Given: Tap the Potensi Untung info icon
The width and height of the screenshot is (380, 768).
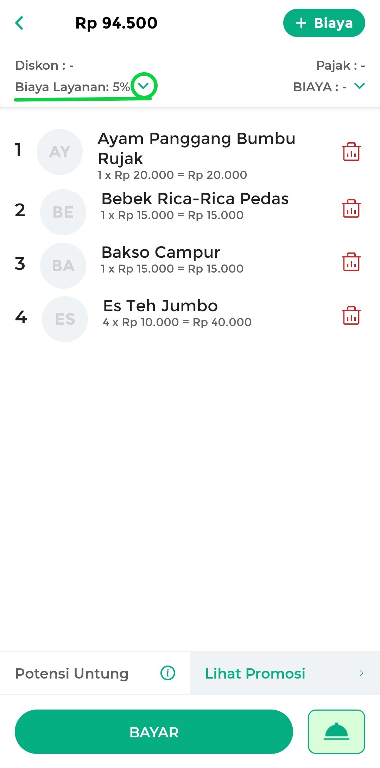Looking at the screenshot, I should point(167,673).
